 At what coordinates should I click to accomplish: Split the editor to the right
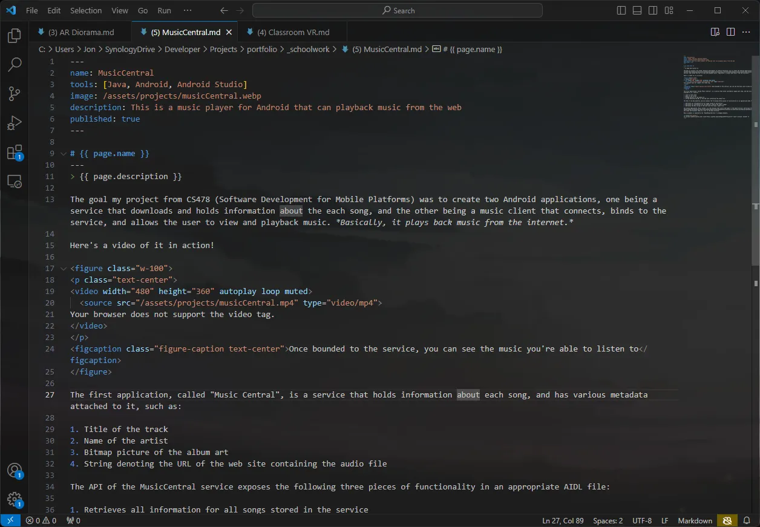click(x=731, y=32)
